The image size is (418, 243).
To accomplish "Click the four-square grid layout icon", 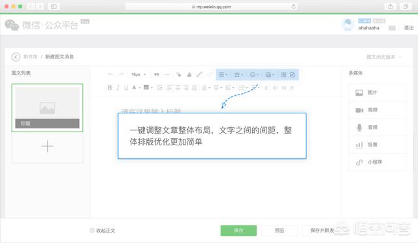I will pyautogui.click(x=283, y=75).
